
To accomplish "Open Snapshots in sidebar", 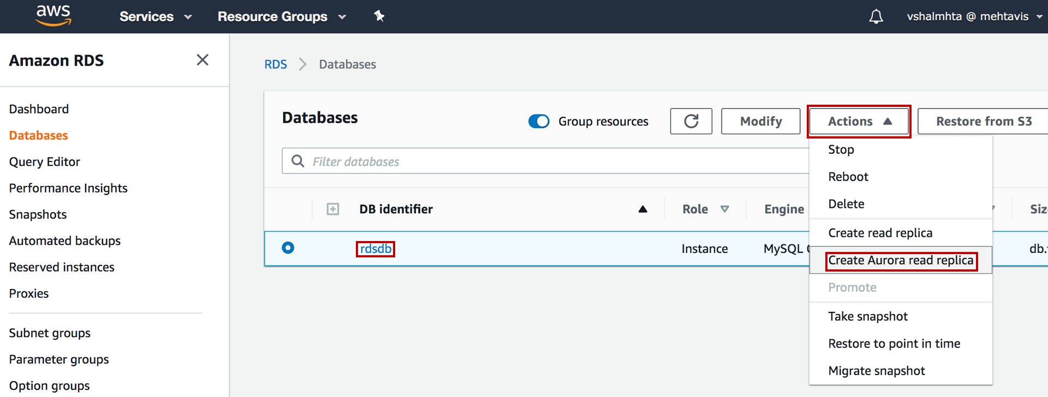I will [x=38, y=214].
